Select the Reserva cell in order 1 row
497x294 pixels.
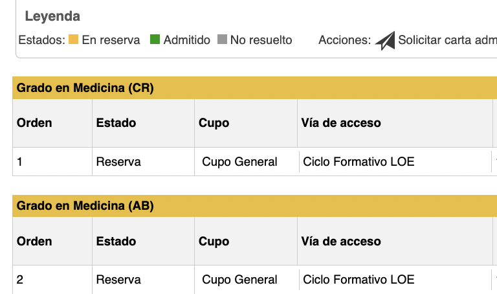(118, 162)
